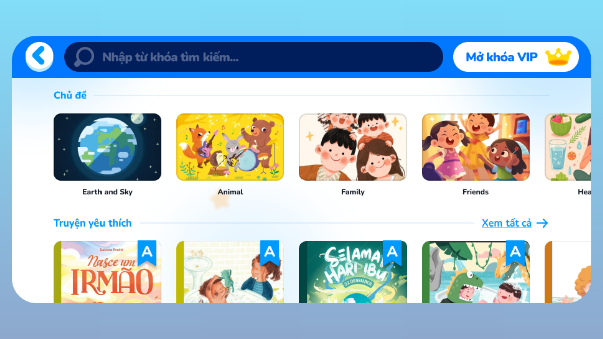The height and width of the screenshot is (339, 603).
Task: Choose the Family topic card
Action: pos(353,147)
